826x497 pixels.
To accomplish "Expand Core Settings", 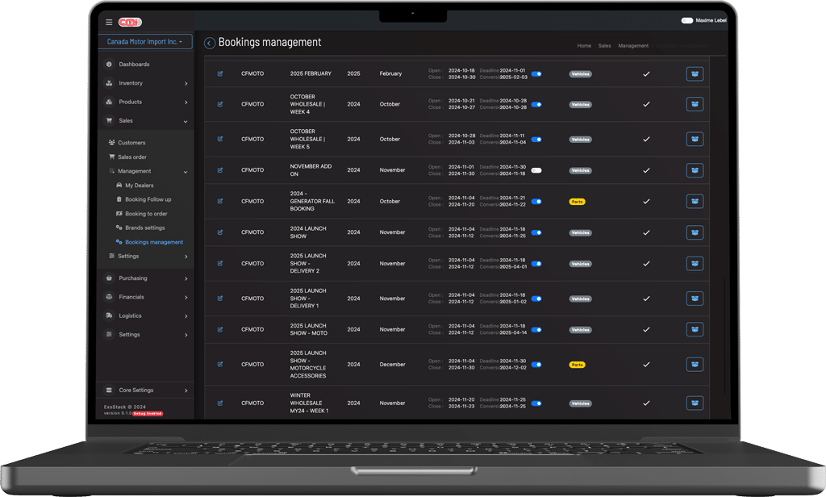I will coord(146,390).
